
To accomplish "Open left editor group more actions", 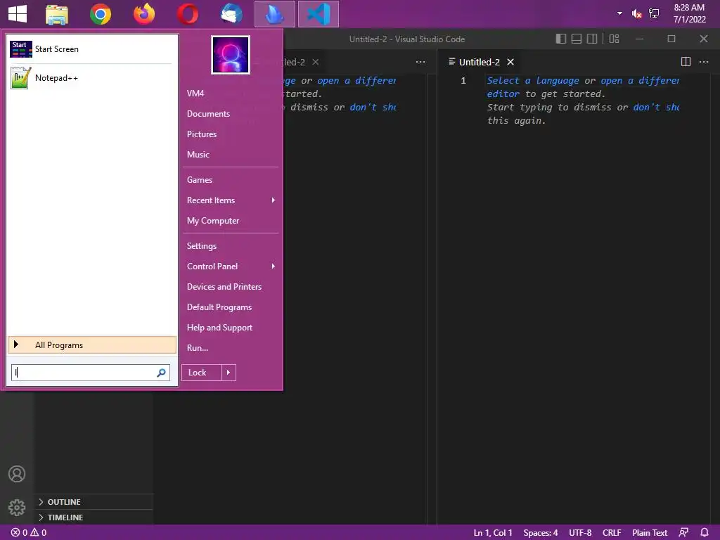I will pyautogui.click(x=420, y=62).
